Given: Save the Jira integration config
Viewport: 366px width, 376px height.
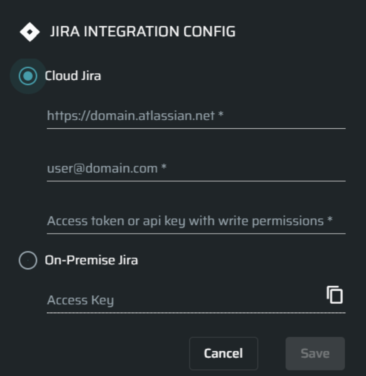Looking at the screenshot, I should click(315, 353).
